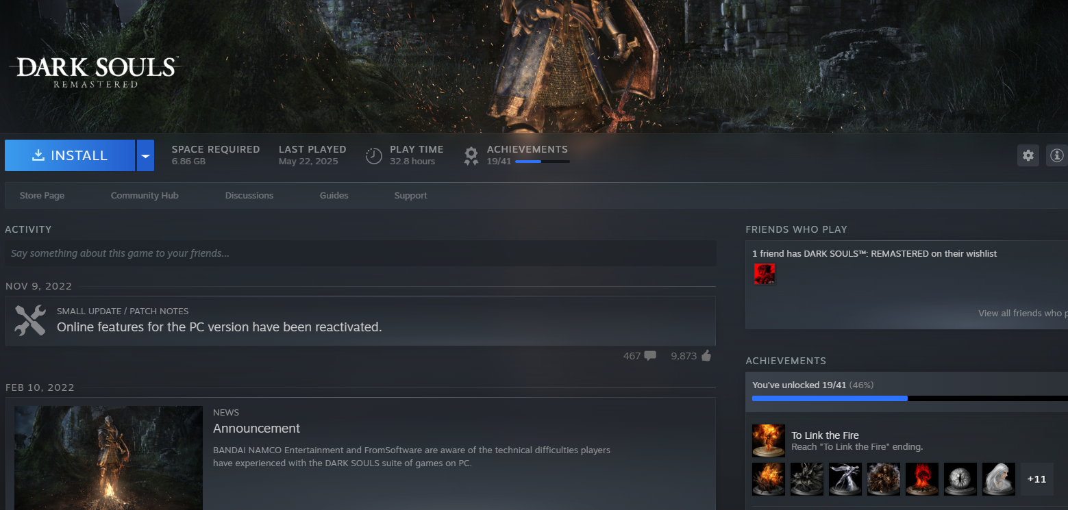The width and height of the screenshot is (1068, 510).
Task: Open the dropdown arrow beside INSTALL
Action: [x=145, y=155]
